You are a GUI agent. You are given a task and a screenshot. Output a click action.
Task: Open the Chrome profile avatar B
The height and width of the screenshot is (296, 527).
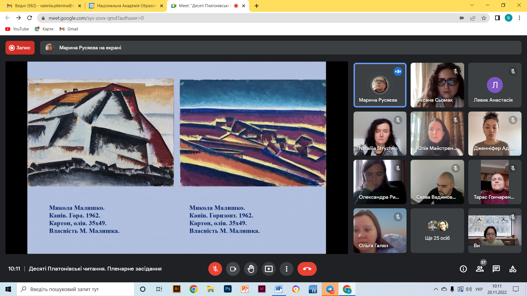click(x=508, y=18)
